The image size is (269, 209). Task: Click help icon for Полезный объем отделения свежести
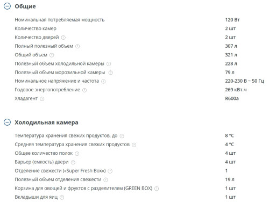point(106,180)
